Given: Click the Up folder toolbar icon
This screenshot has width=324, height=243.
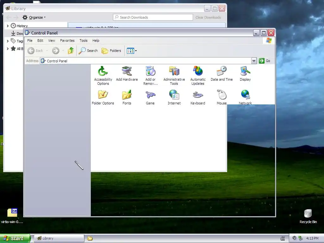Looking at the screenshot, I should [71, 51].
